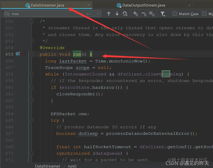Click the search field containing 'run'
The image size is (213, 168).
(x=52, y=14)
